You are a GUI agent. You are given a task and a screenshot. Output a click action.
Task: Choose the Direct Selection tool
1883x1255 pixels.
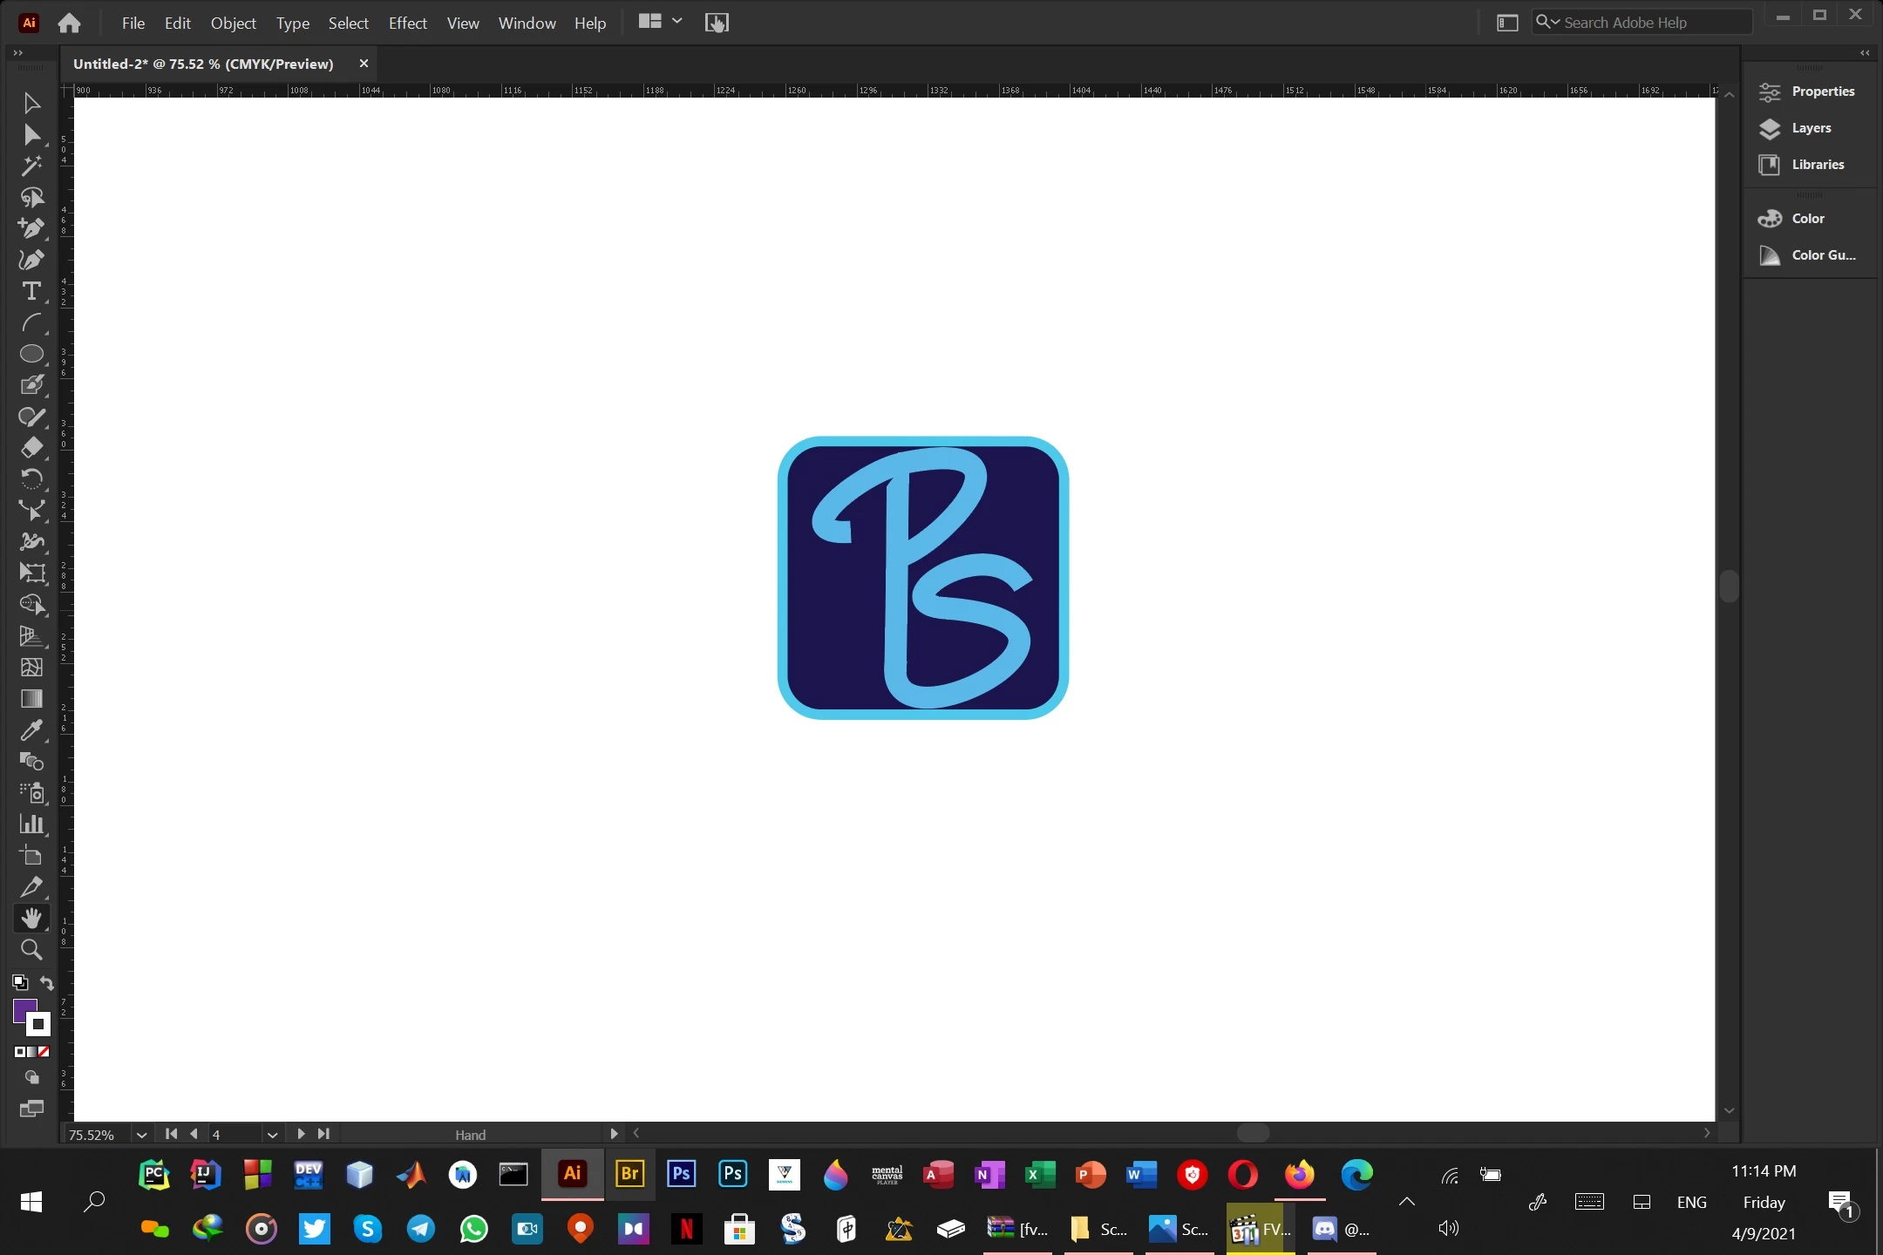click(31, 135)
